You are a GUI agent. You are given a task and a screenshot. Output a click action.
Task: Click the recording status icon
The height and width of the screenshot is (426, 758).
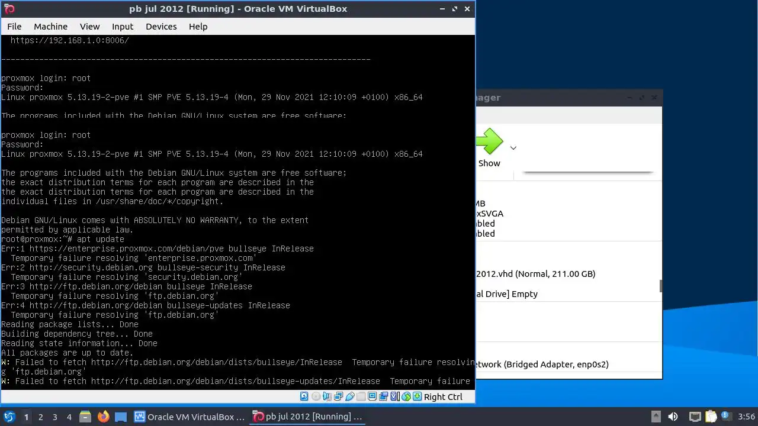(384, 397)
